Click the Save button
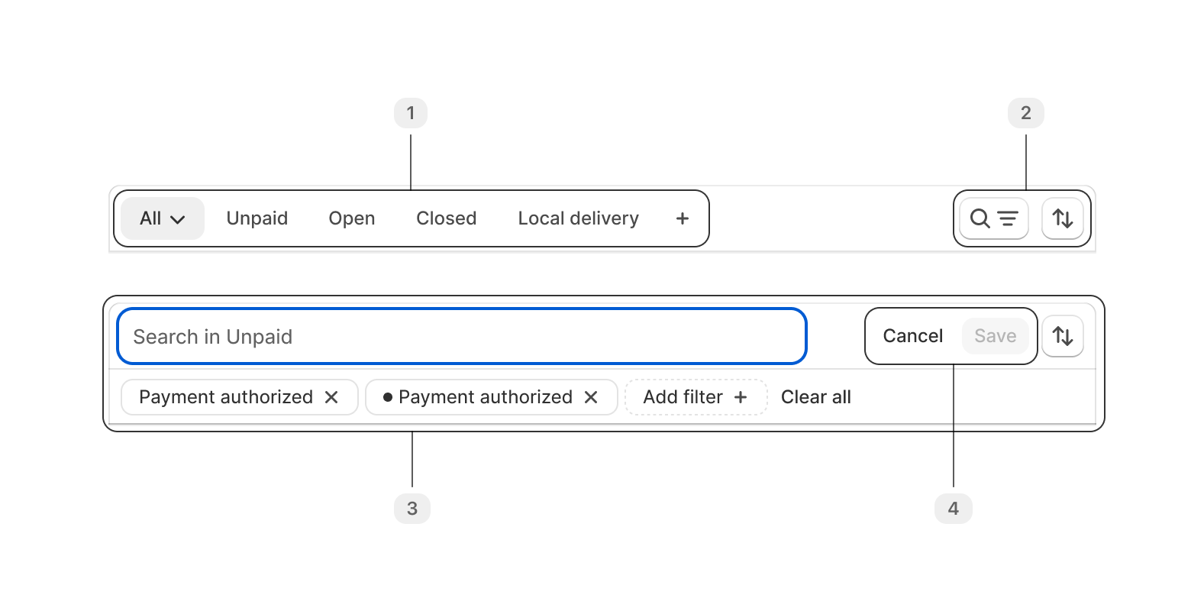The height and width of the screenshot is (611, 1191). (996, 336)
